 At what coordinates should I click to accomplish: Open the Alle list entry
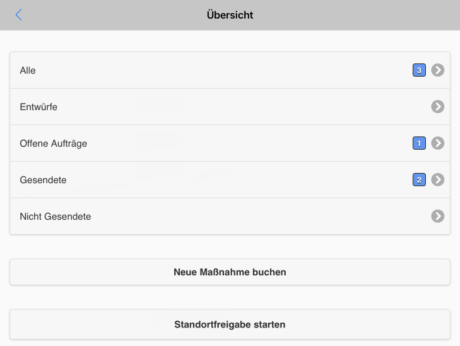click(x=28, y=70)
